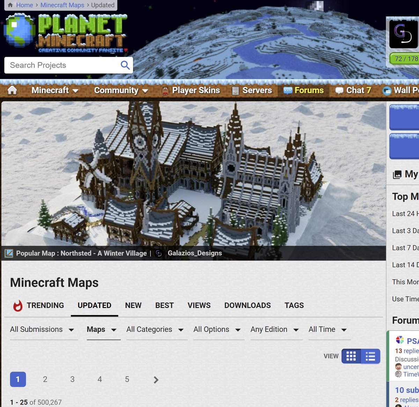Click the GD user avatar

point(404,34)
